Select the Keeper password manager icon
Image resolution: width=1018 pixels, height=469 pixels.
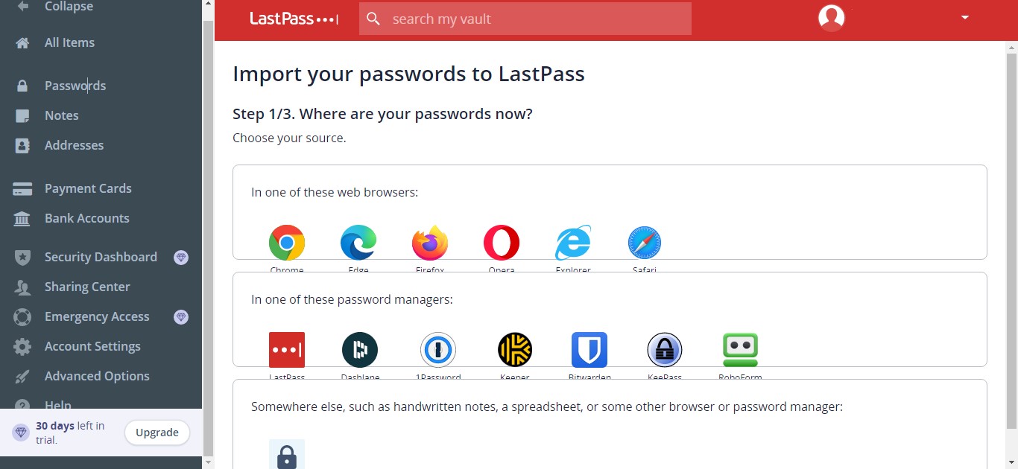point(515,350)
